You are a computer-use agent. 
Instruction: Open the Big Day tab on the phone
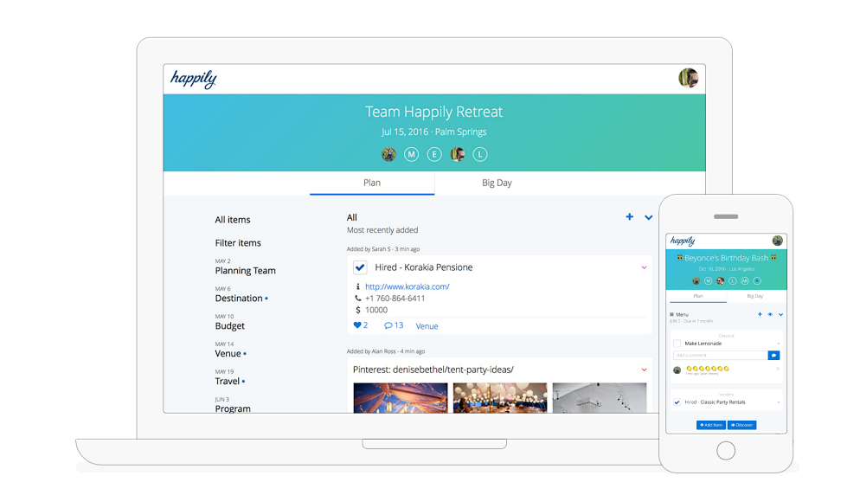click(x=755, y=296)
